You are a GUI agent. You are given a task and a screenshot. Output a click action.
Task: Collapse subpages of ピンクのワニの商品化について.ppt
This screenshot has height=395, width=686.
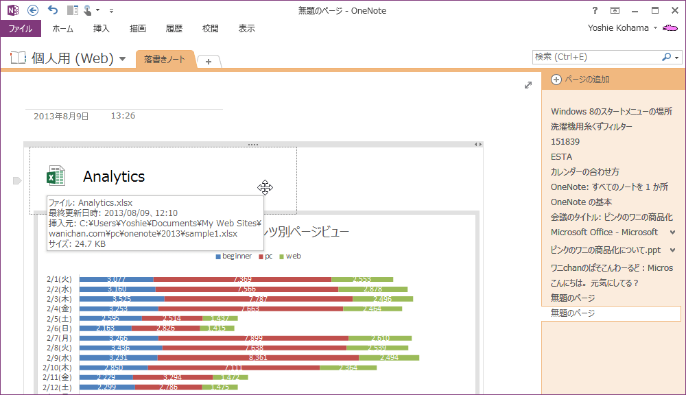tap(673, 250)
